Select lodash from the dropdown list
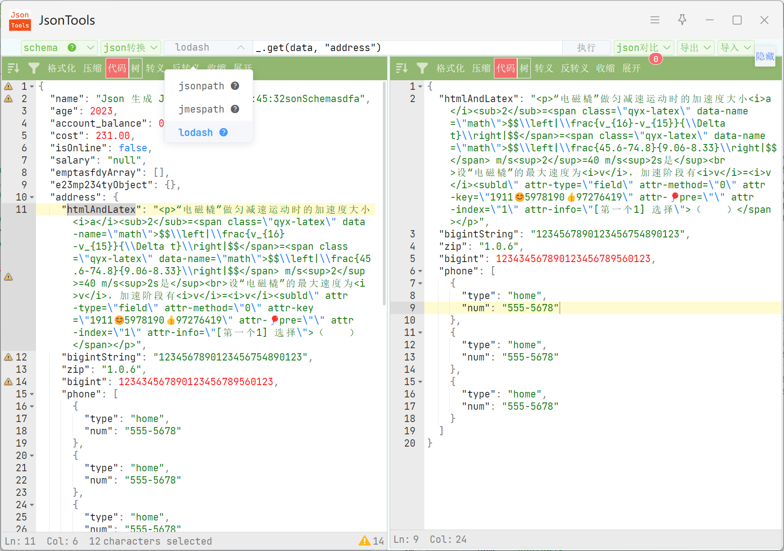This screenshot has width=784, height=551. [209, 132]
